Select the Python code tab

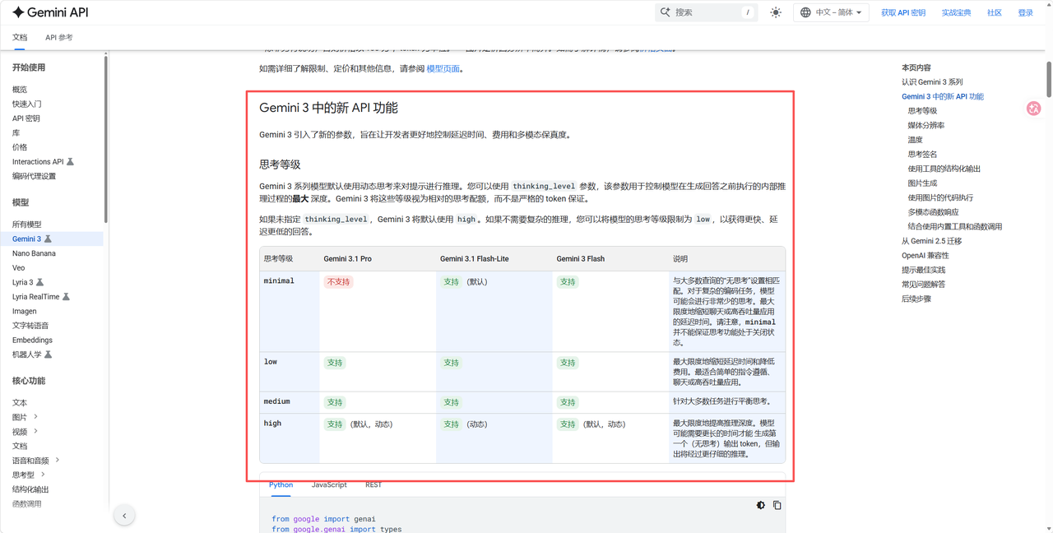pos(281,484)
